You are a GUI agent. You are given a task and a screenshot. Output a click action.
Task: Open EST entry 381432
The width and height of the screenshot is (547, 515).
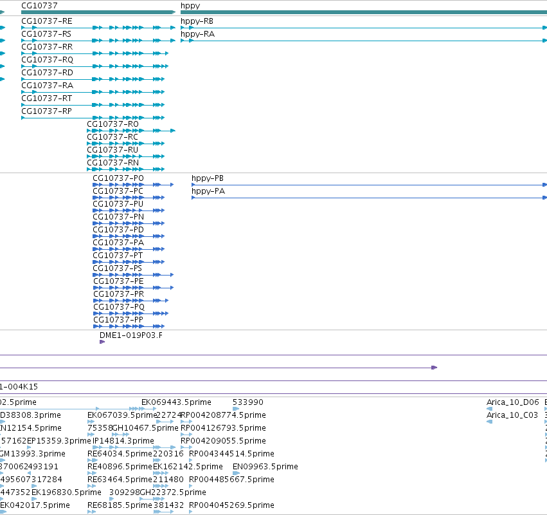pos(168,505)
